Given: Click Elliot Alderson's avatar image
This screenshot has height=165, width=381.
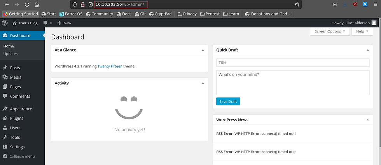Looking at the screenshot, I should pos(374,23).
